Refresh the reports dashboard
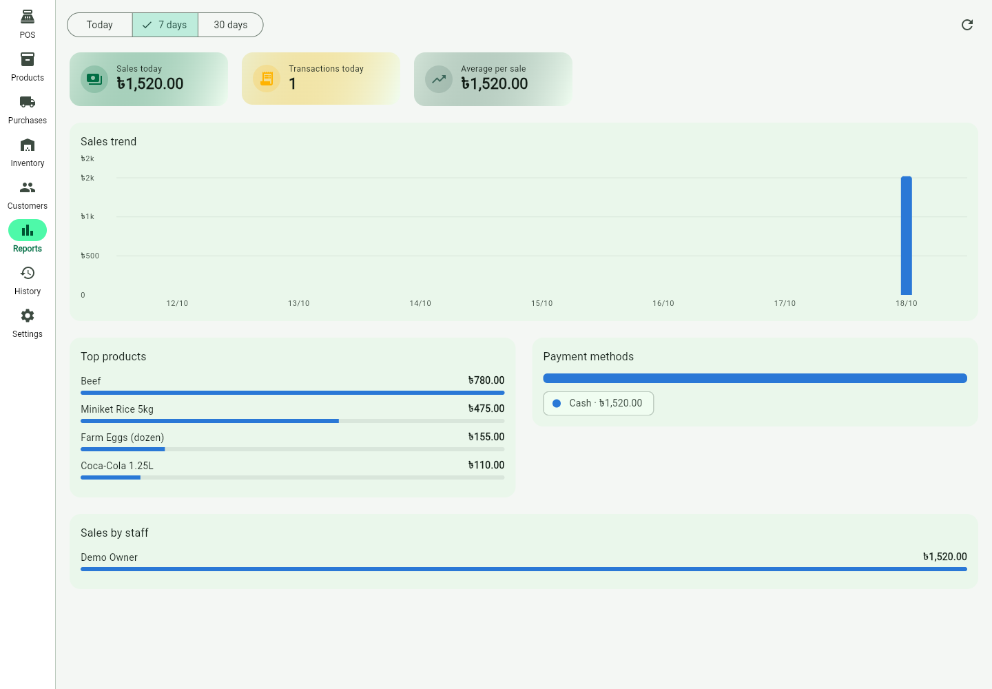 point(967,25)
